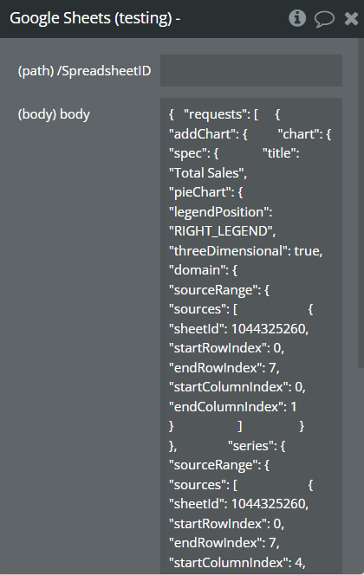Close the Google Sheets (testing) panel

351,18
